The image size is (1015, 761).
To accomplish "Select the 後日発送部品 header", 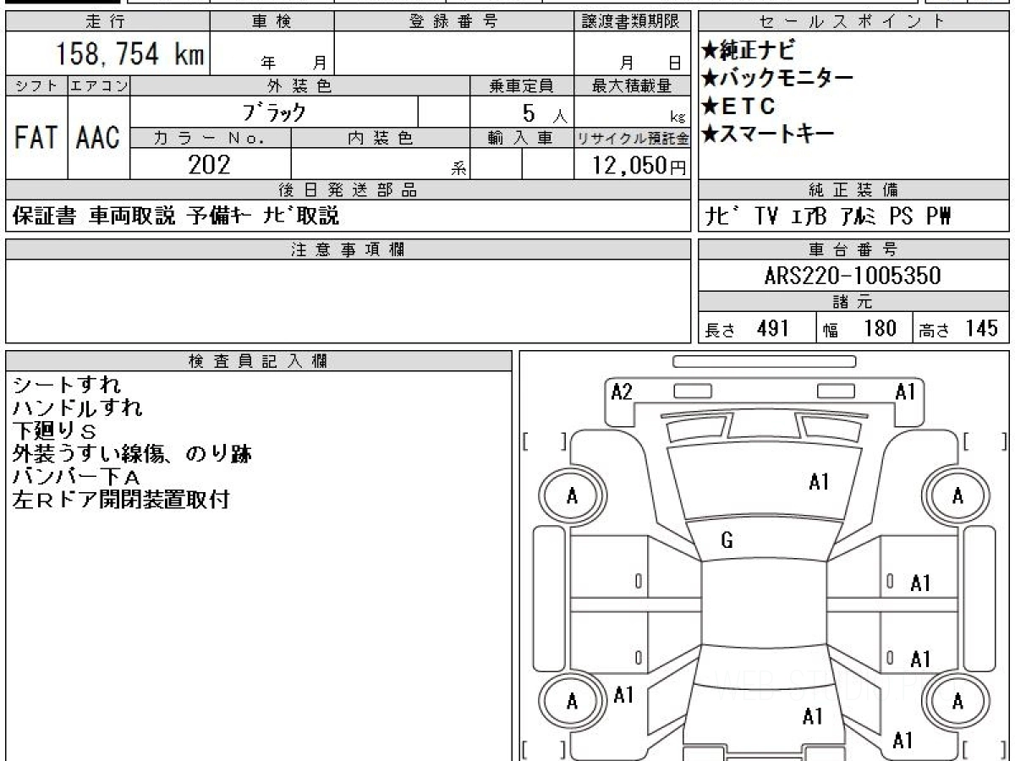I will 348,190.
